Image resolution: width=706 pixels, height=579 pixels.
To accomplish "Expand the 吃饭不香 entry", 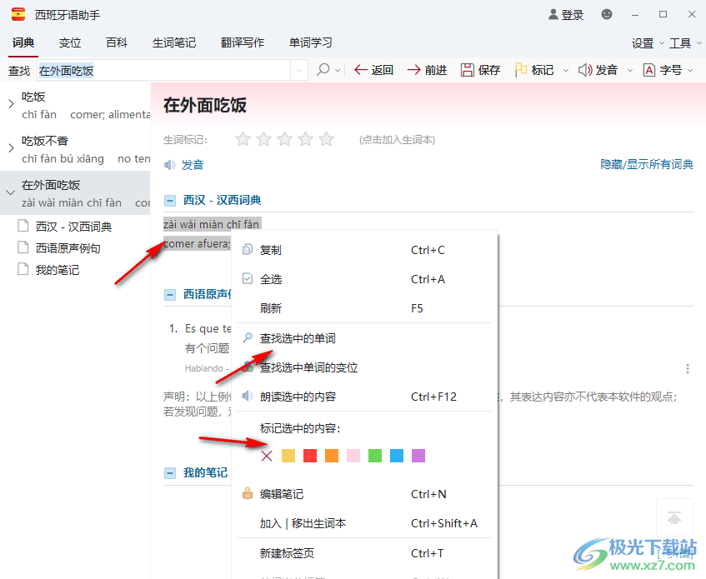I will point(12,148).
